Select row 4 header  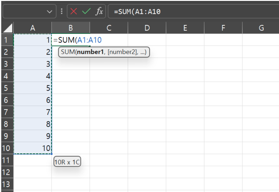click(8, 76)
